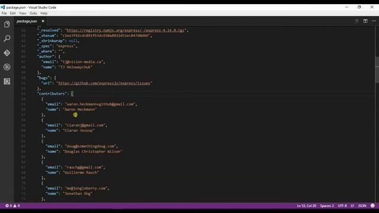Change end of line sequence LF
This screenshot has height=213, width=379.
tap(352, 206)
